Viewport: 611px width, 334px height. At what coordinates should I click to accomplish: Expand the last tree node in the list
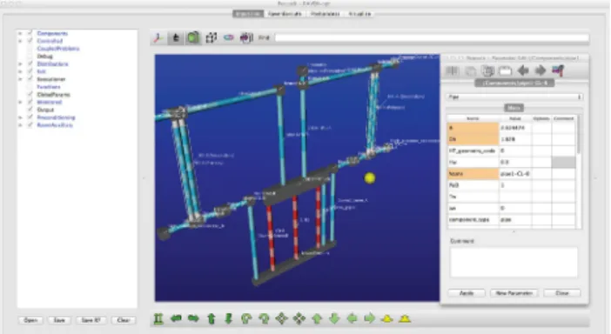[x=20, y=125]
